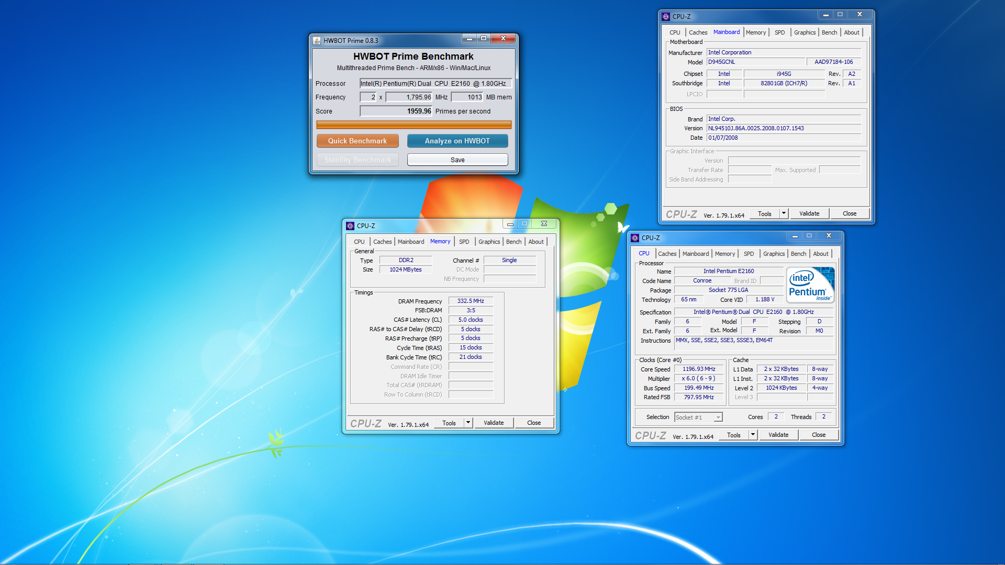1005x565 pixels.
Task: Click Save button in HWBOT Prime
Action: (x=457, y=160)
